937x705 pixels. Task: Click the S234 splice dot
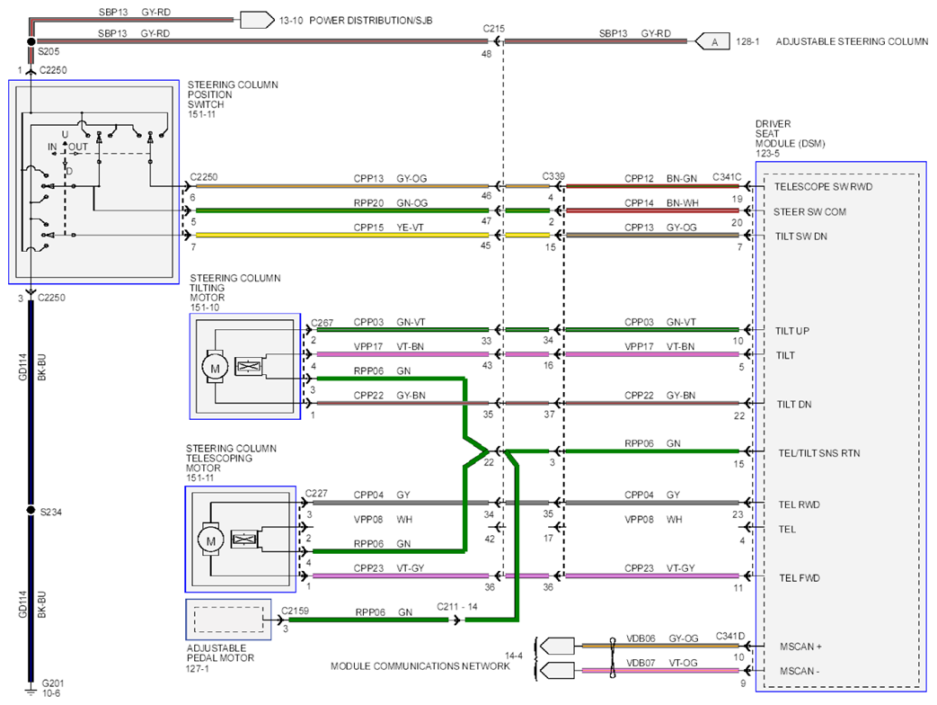point(31,510)
